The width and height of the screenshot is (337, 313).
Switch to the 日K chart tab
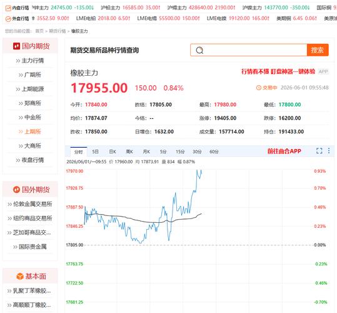(x=113, y=151)
